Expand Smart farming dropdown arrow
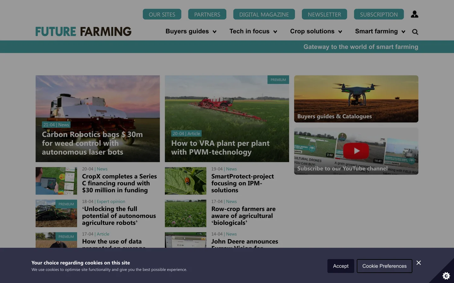 [x=403, y=32]
